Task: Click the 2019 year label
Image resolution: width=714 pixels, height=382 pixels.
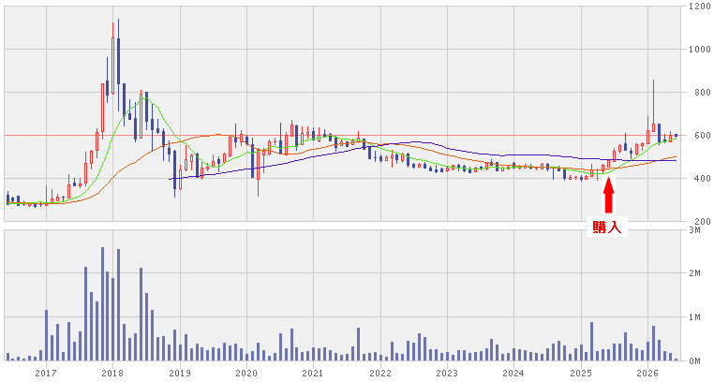Action: coord(180,374)
